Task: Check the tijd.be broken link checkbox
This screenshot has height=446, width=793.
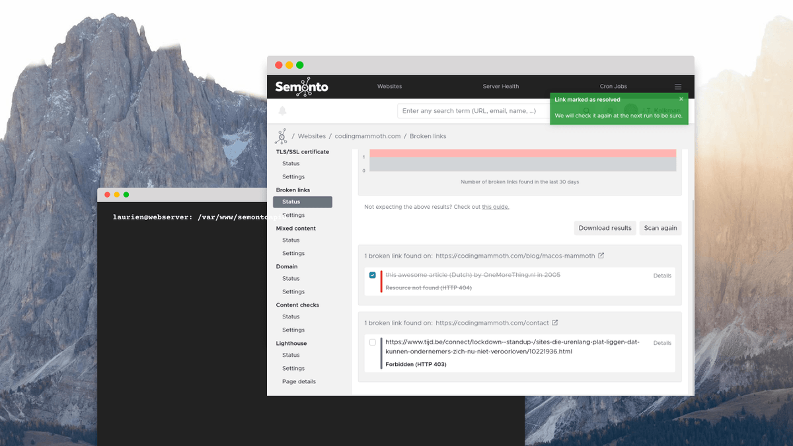Action: pyautogui.click(x=373, y=342)
